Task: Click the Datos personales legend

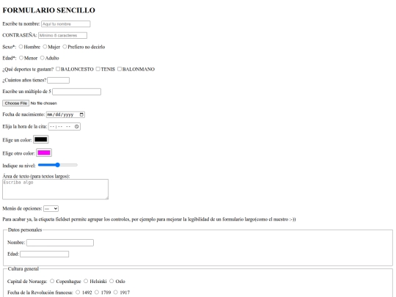Action: click(x=25, y=230)
